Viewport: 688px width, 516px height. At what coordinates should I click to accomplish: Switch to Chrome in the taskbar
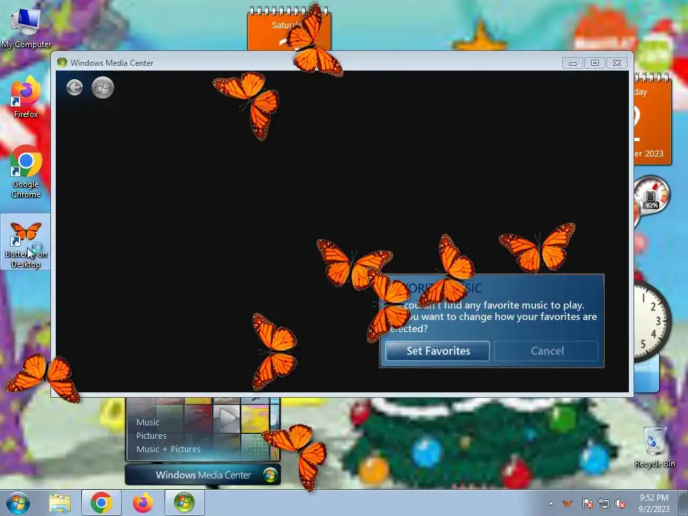(x=101, y=503)
